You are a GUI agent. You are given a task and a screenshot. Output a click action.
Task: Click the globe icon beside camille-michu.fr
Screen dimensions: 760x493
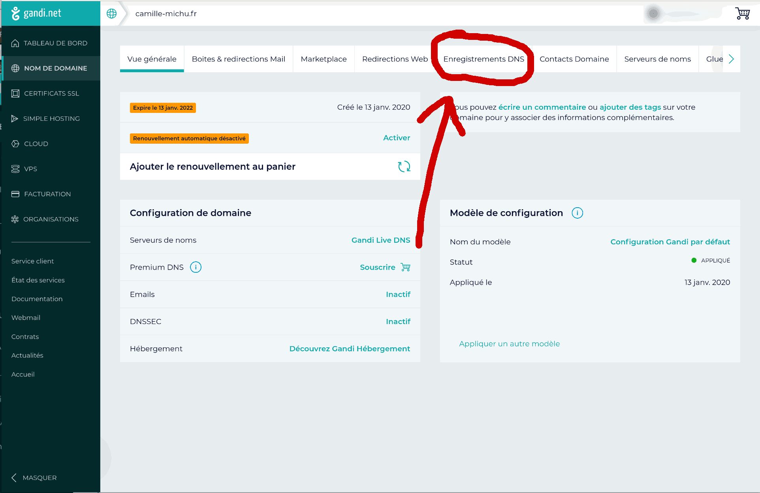click(x=112, y=13)
